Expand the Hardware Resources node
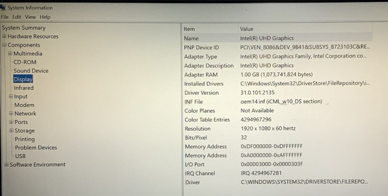This screenshot has height=196, width=388. (4, 36)
